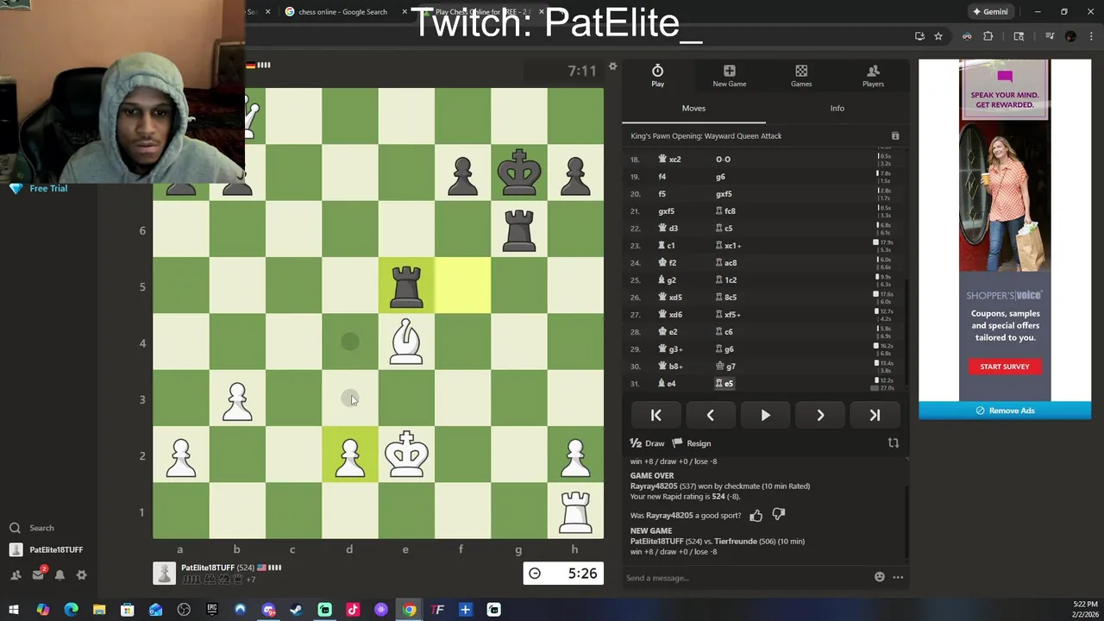Step back one move

710,416
